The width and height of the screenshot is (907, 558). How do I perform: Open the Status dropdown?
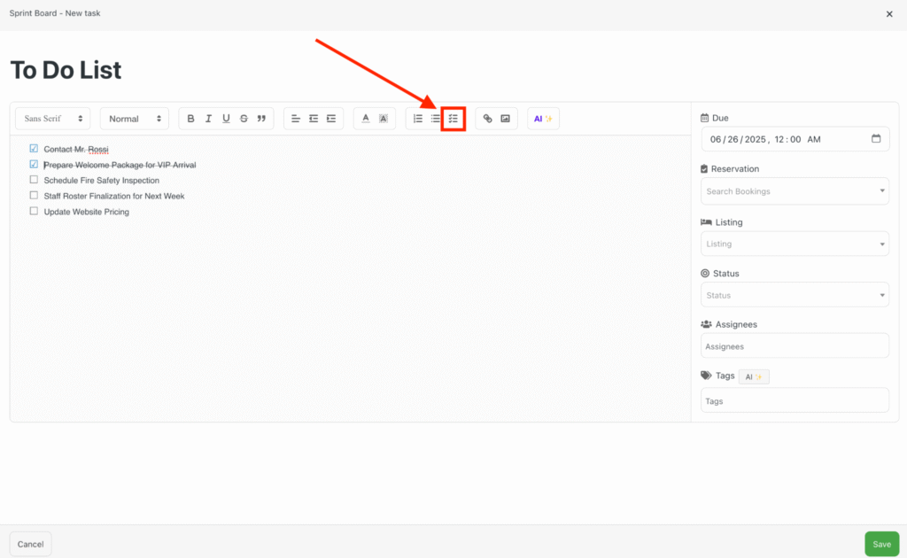pos(795,294)
